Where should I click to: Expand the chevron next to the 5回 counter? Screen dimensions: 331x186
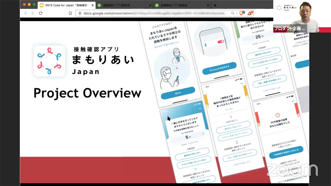203,133
